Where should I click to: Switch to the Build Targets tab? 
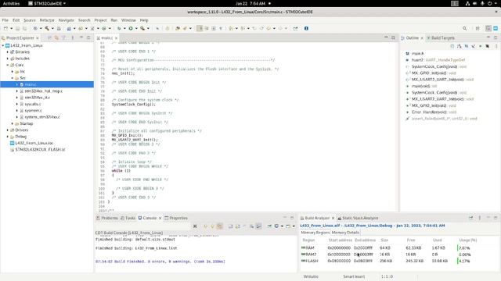coord(441,37)
